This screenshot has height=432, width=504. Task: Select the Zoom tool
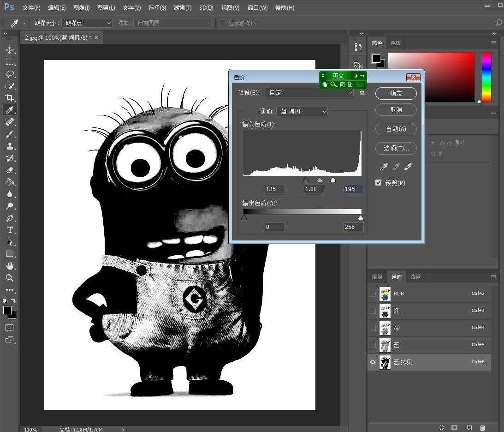click(x=10, y=277)
